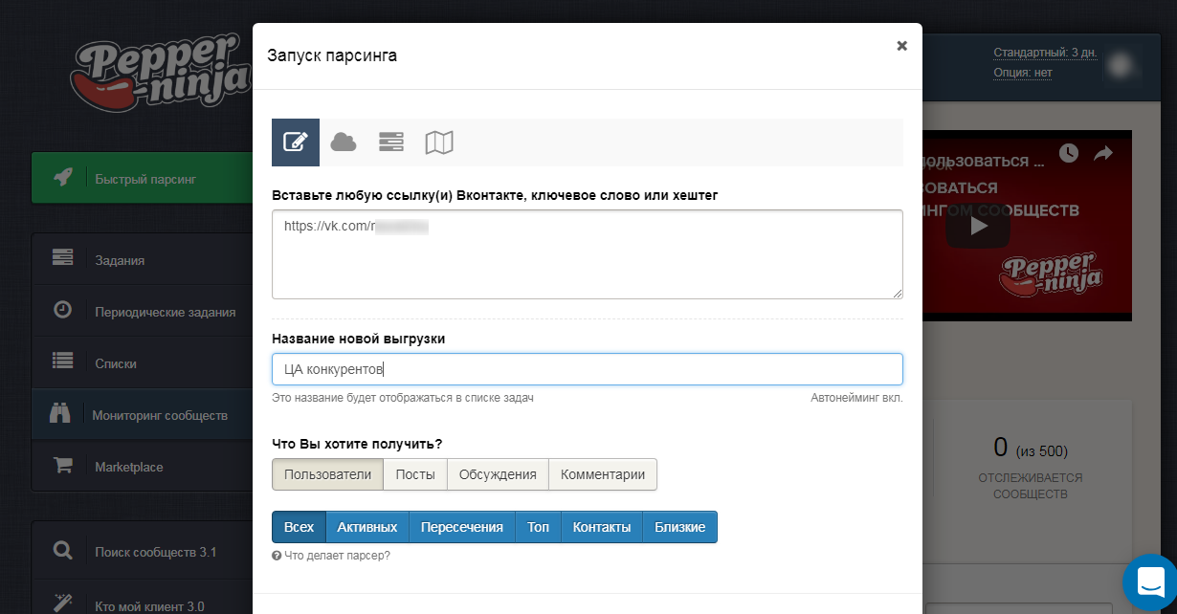This screenshot has width=1177, height=614.
Task: Click the video watch later clock icon
Action: (1068, 153)
